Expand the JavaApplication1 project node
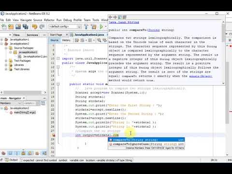The image size is (232, 174). (2, 40)
